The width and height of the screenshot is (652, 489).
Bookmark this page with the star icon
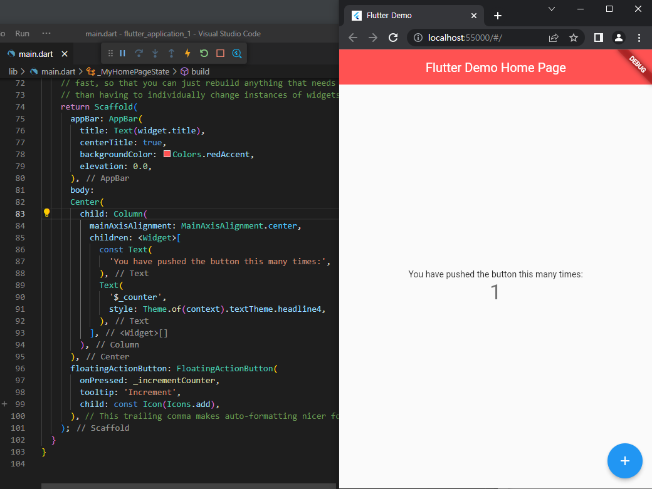pyautogui.click(x=574, y=38)
